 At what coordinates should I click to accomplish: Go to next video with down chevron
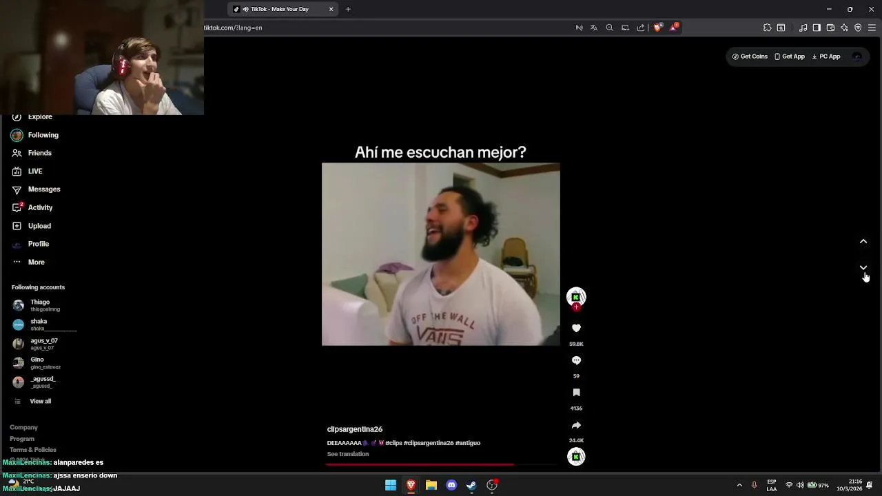(863, 268)
